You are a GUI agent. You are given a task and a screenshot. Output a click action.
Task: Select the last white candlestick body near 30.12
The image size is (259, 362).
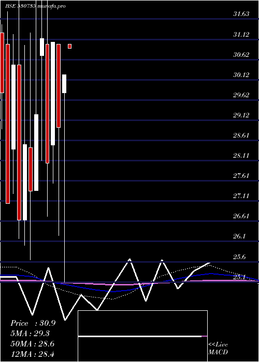[64, 84]
